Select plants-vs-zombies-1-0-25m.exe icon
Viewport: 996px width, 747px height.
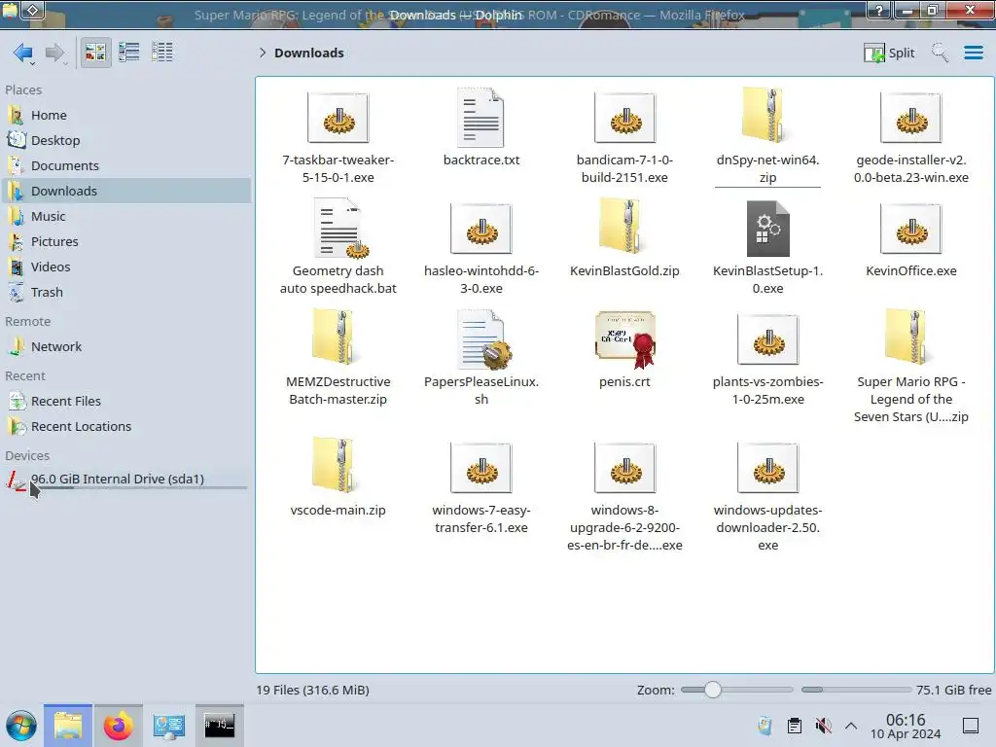(x=768, y=339)
